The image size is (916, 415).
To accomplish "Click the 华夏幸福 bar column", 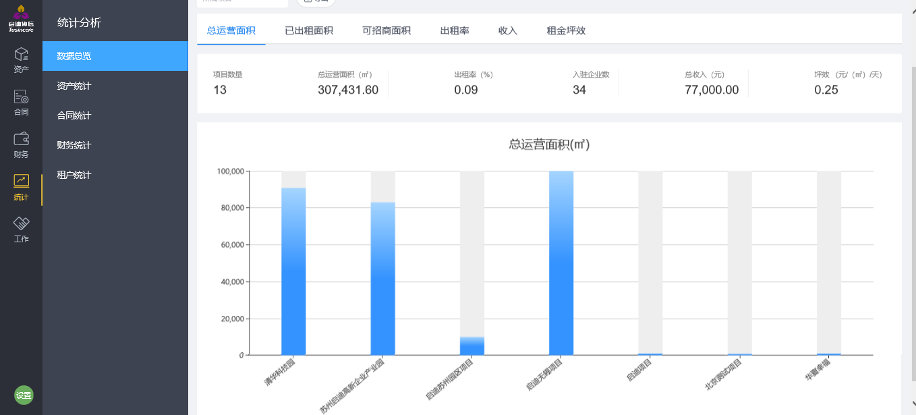I will tap(829, 263).
